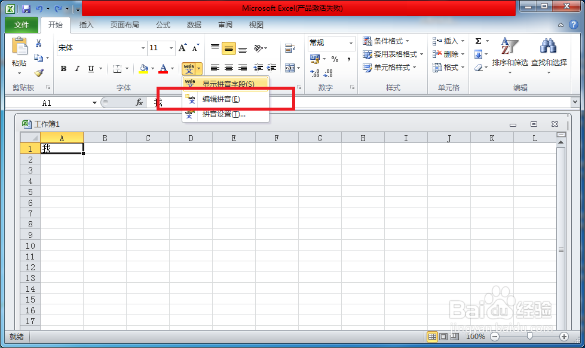Image resolution: width=585 pixels, height=348 pixels.
Task: Select column A header
Action: 62,138
